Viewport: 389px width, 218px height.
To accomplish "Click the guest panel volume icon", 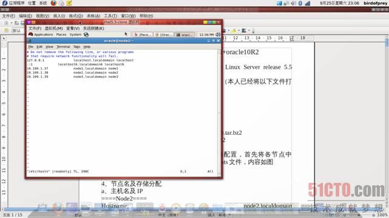I will point(218,34).
